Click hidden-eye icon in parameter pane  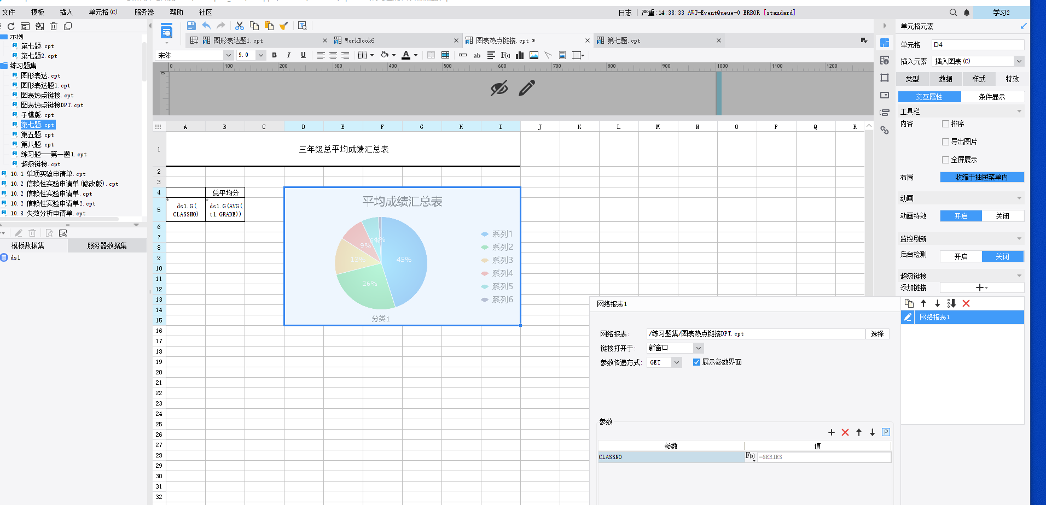(499, 88)
